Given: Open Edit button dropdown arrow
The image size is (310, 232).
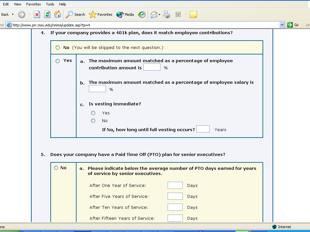Looking at the screenshot, I should 186,15.
